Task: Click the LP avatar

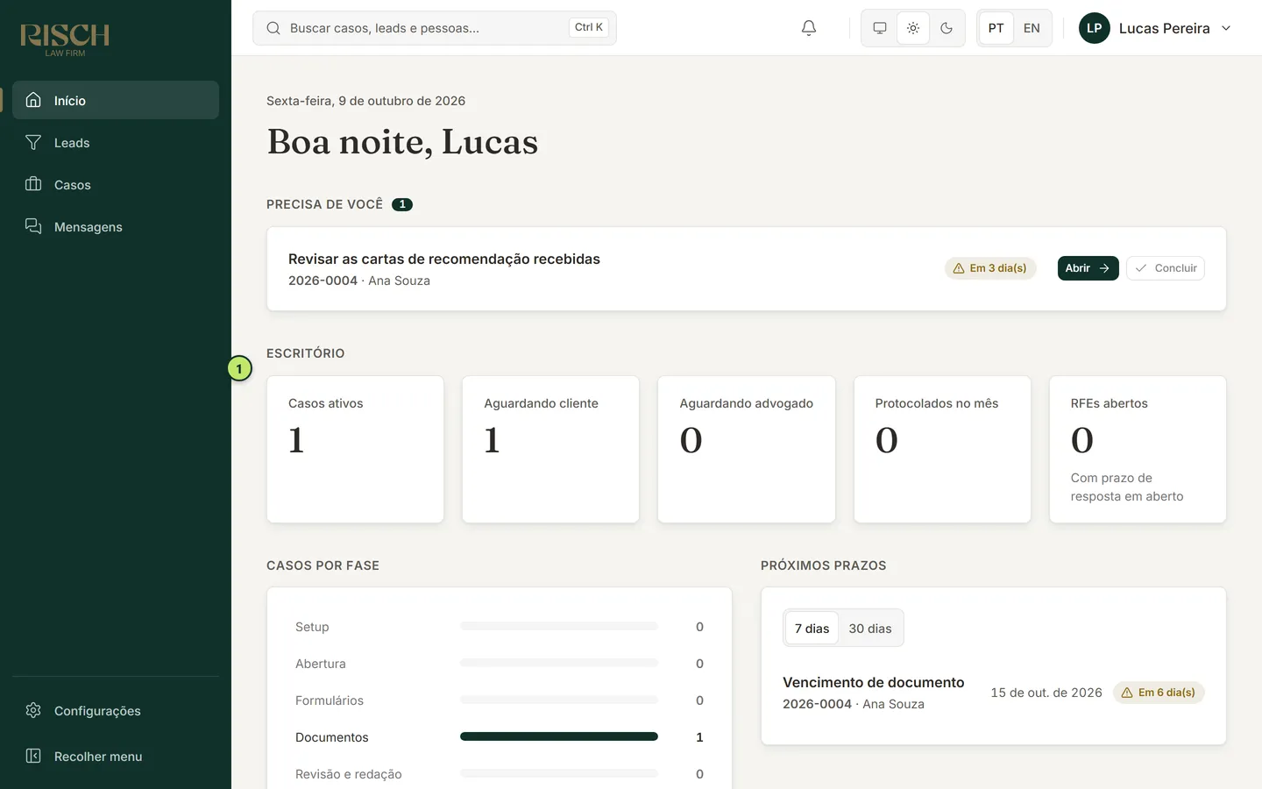Action: click(x=1095, y=28)
